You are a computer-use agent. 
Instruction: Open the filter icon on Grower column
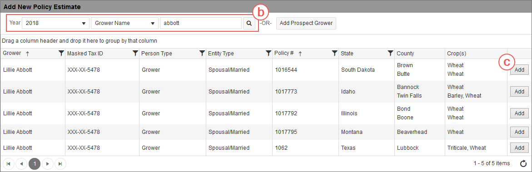(61, 53)
